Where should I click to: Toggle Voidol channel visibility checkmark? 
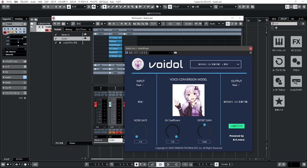coord(56,39)
